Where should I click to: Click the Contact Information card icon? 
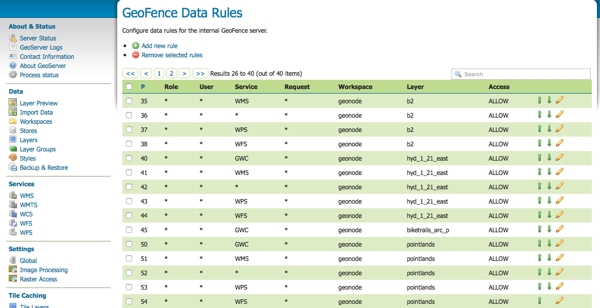(x=13, y=56)
